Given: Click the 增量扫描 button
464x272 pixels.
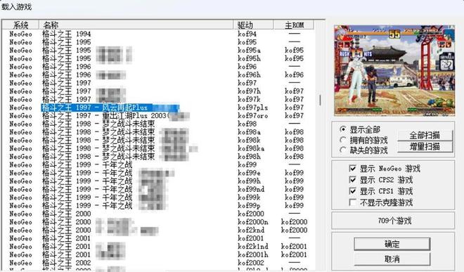Looking at the screenshot, I should pyautogui.click(x=425, y=146).
